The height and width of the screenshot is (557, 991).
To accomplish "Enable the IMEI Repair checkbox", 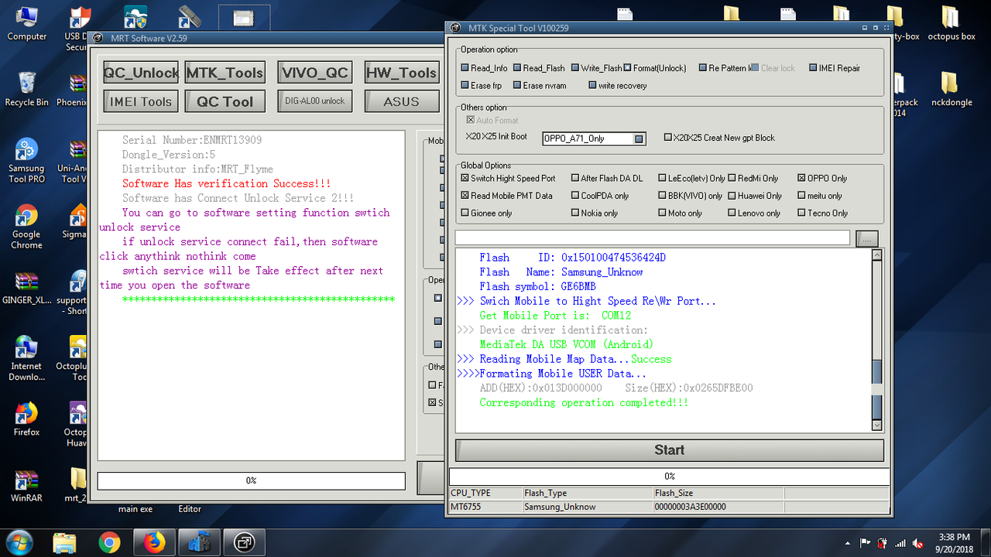I will (813, 68).
